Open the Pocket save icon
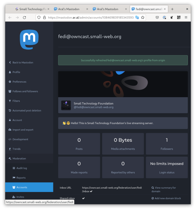196x210 pixels. click(x=157, y=17)
